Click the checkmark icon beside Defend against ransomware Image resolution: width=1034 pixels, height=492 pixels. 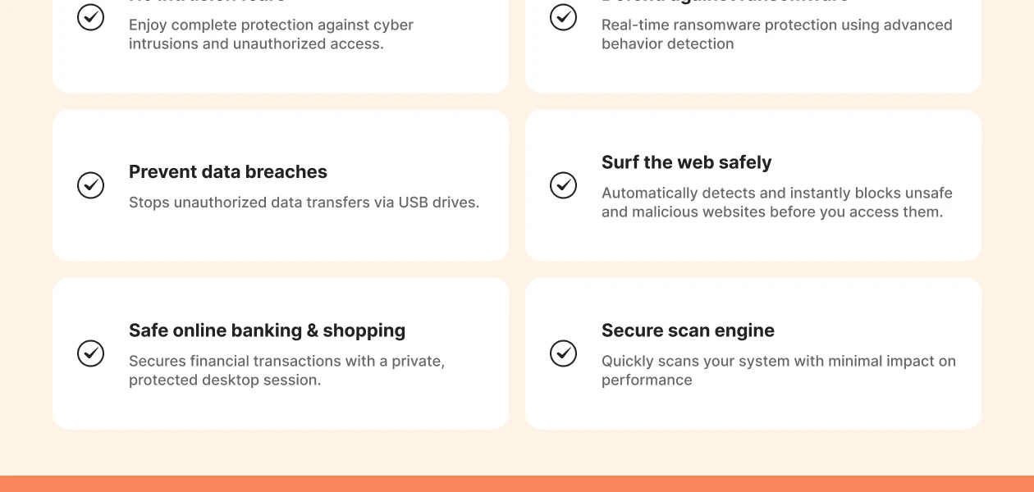click(564, 16)
